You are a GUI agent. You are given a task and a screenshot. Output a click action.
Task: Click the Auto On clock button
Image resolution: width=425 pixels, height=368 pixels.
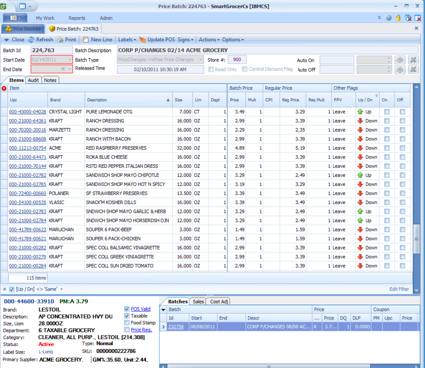tap(400, 60)
